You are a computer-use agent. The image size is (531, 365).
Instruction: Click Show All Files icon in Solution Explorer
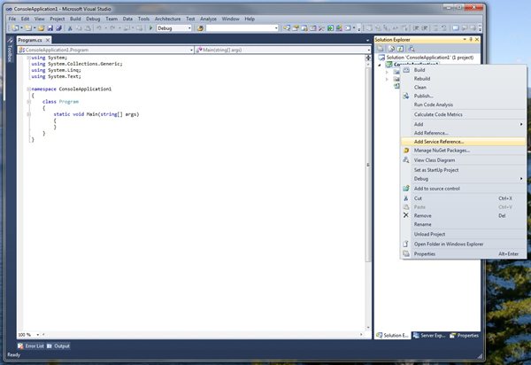(391, 49)
